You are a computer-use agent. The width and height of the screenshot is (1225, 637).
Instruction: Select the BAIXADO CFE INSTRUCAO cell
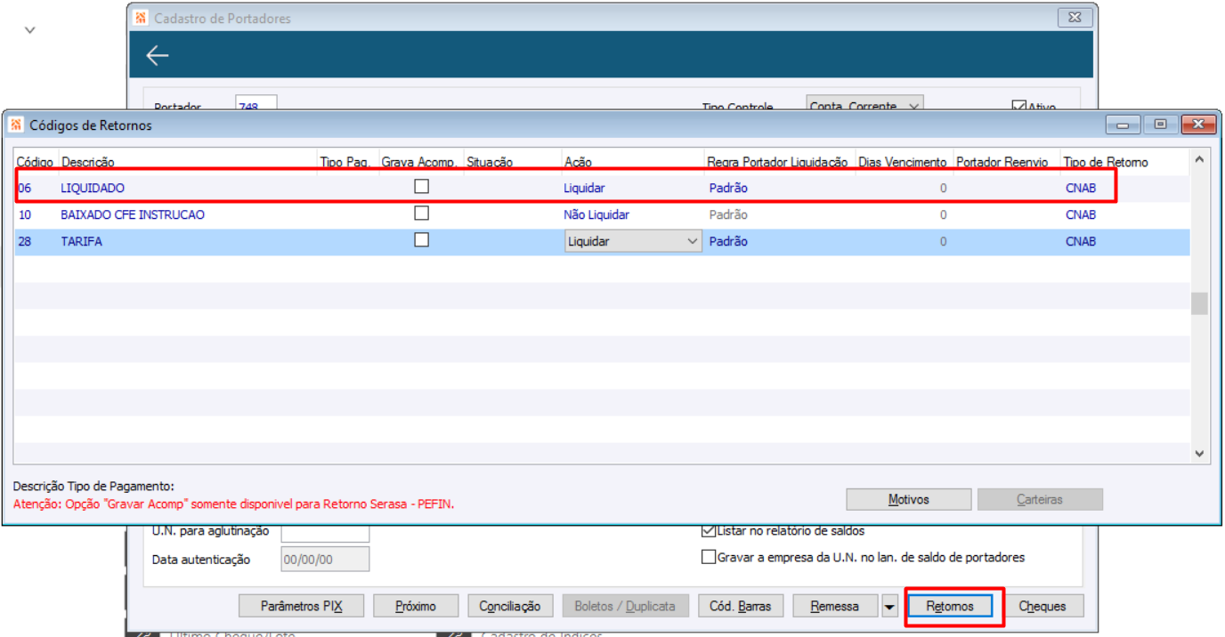point(133,215)
